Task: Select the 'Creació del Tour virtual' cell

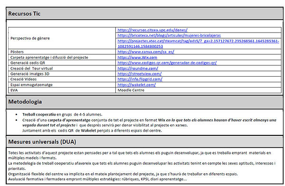Action: 62,69
